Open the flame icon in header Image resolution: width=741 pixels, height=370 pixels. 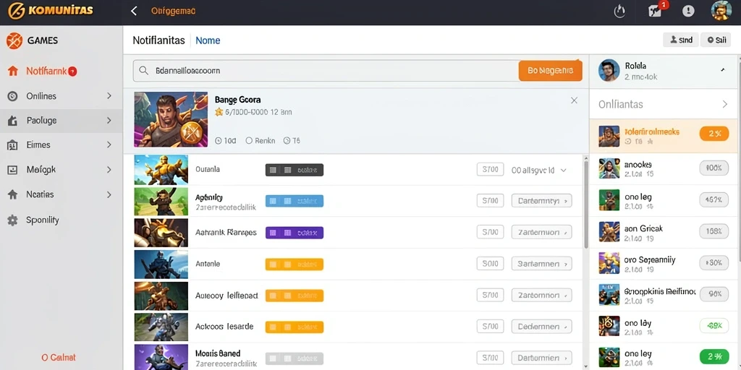click(x=619, y=12)
